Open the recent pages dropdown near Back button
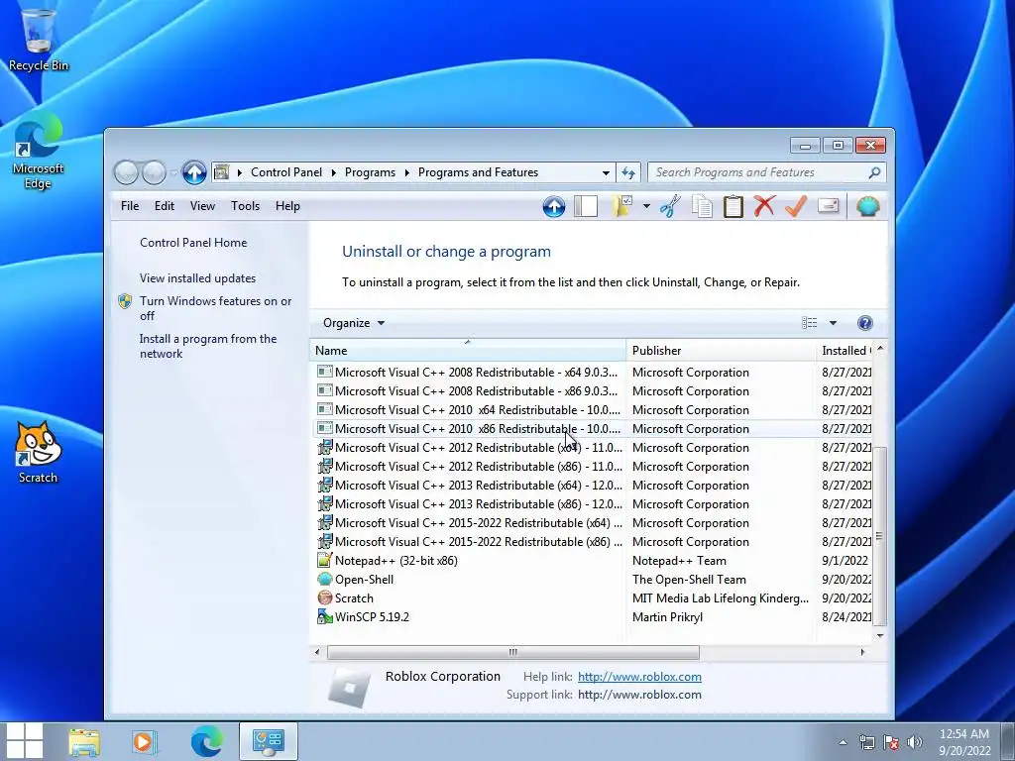This screenshot has width=1015, height=761. [173, 172]
